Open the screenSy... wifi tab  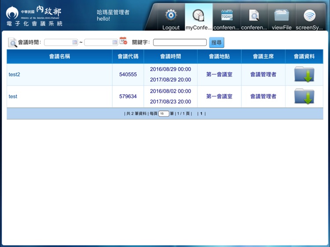(309, 17)
